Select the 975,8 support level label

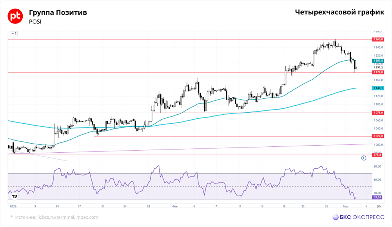pyautogui.click(x=377, y=155)
